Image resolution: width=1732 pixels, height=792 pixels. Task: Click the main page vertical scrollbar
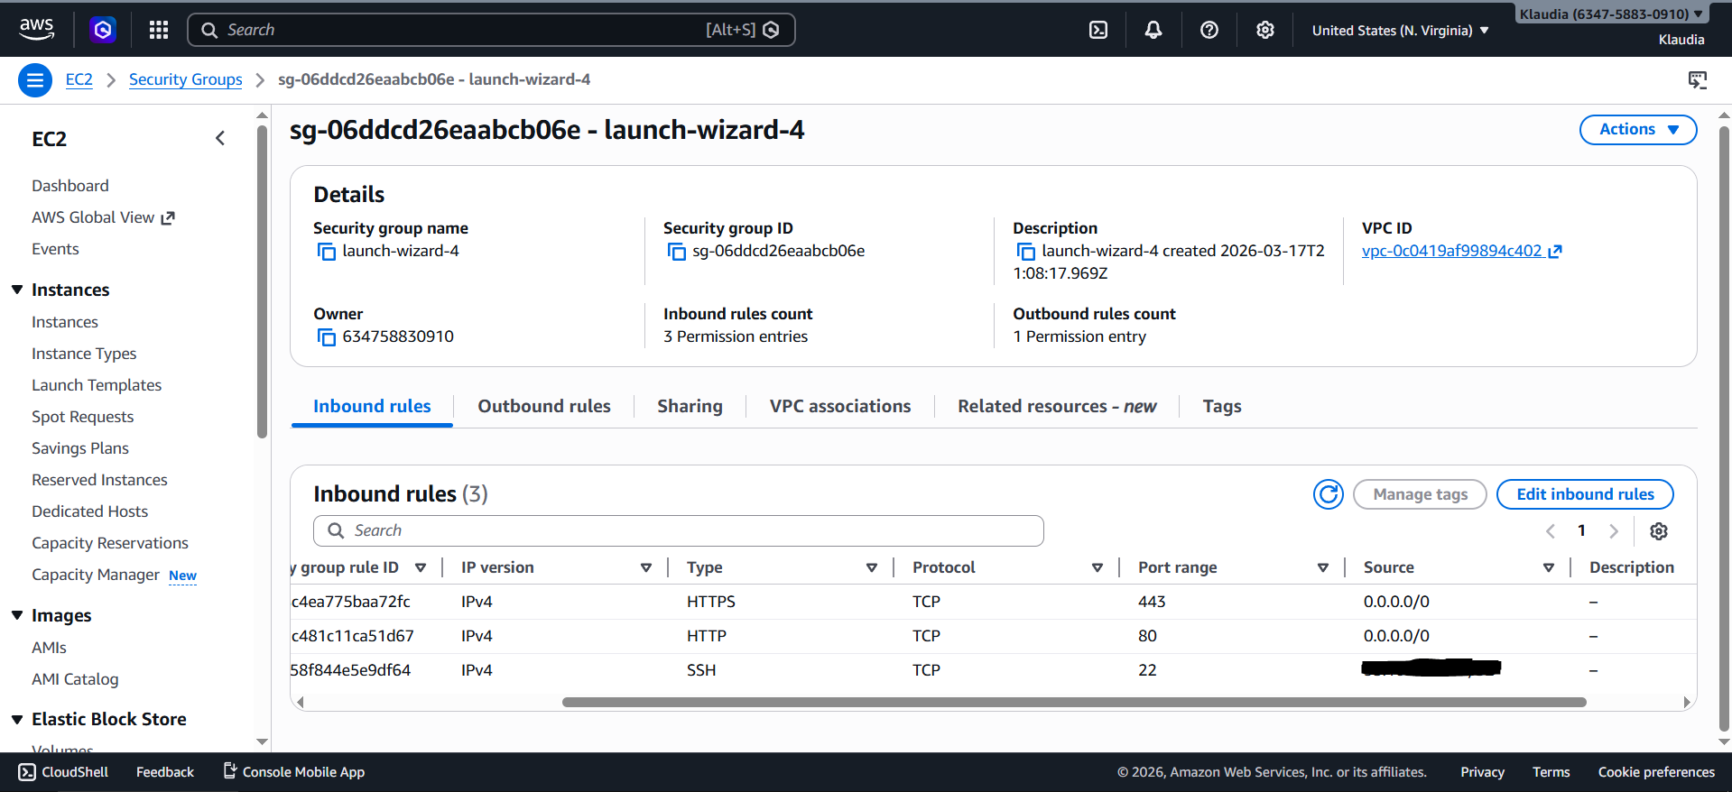click(x=1724, y=428)
